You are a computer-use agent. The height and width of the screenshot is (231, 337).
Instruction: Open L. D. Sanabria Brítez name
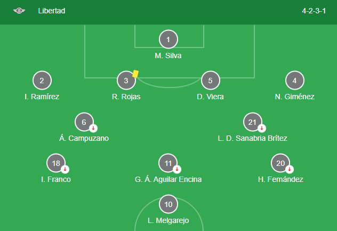tap(253, 138)
